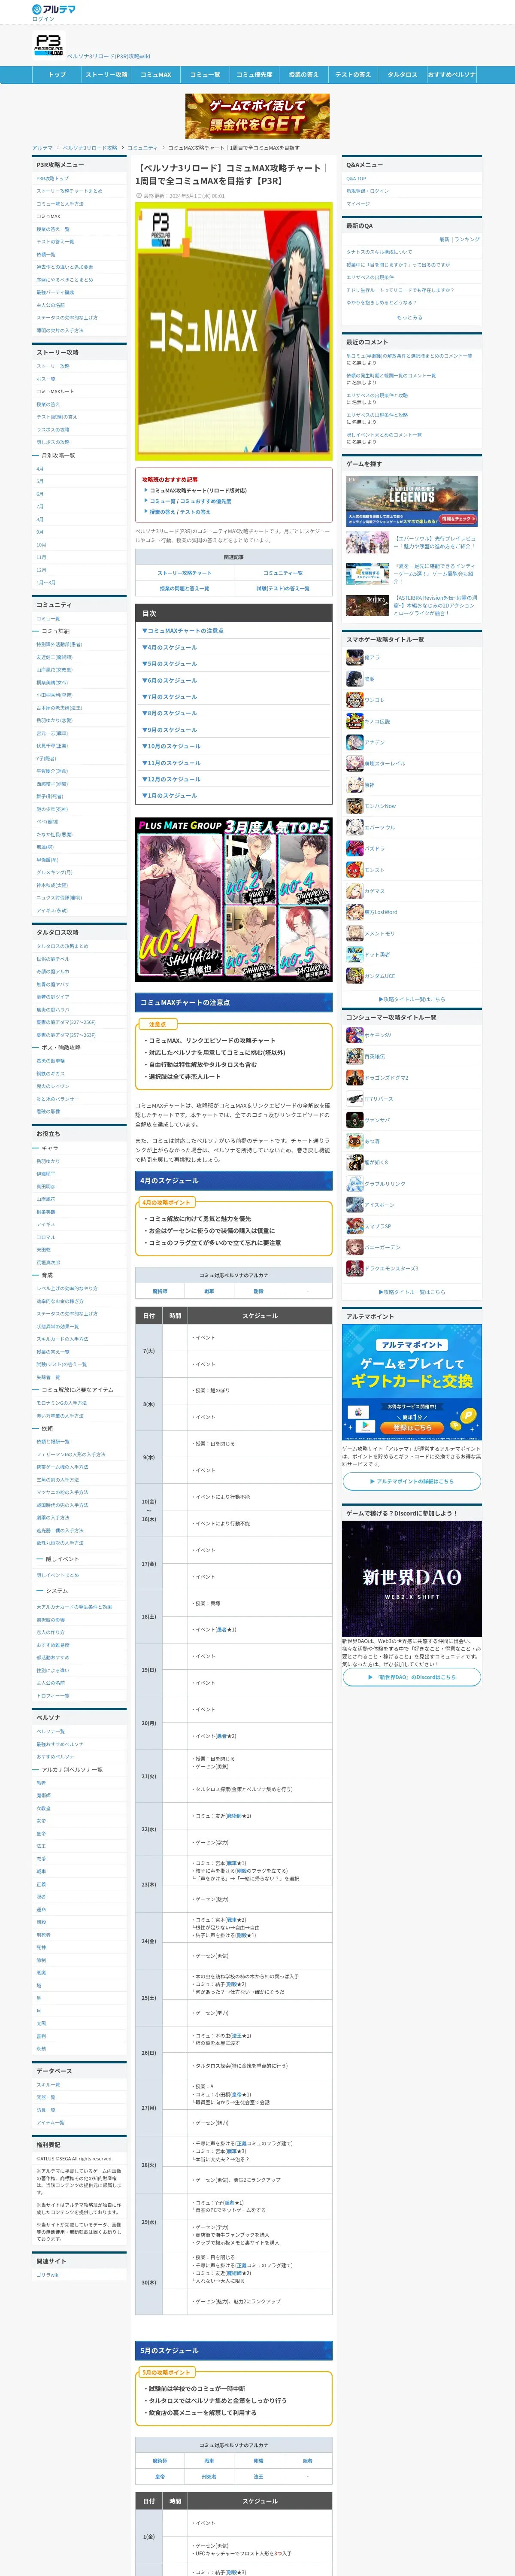
Task: Open the ワンコレ game icon
Action: (x=354, y=700)
